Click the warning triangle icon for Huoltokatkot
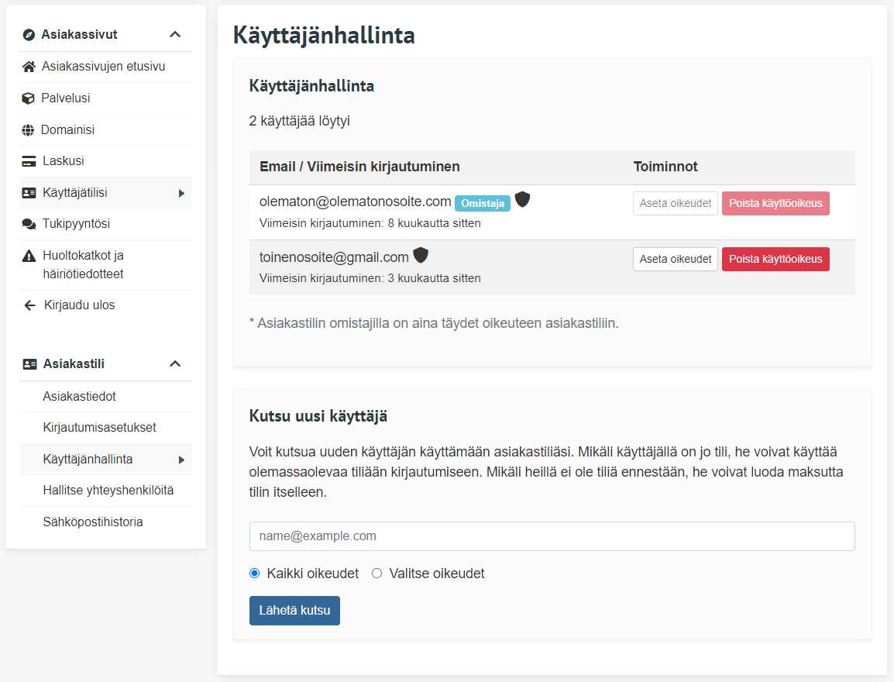 click(29, 256)
